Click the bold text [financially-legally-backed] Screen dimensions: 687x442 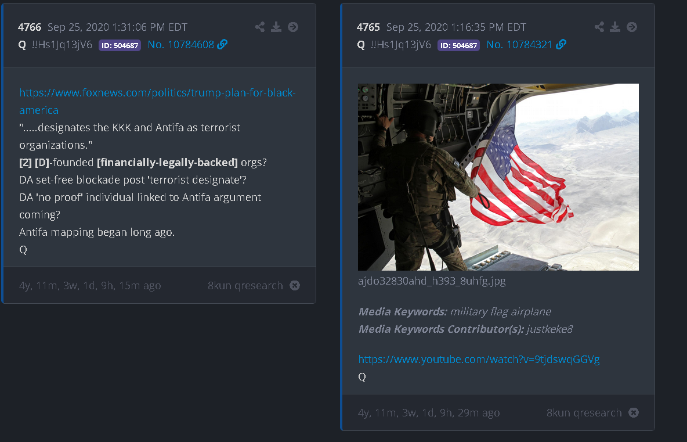tap(167, 163)
